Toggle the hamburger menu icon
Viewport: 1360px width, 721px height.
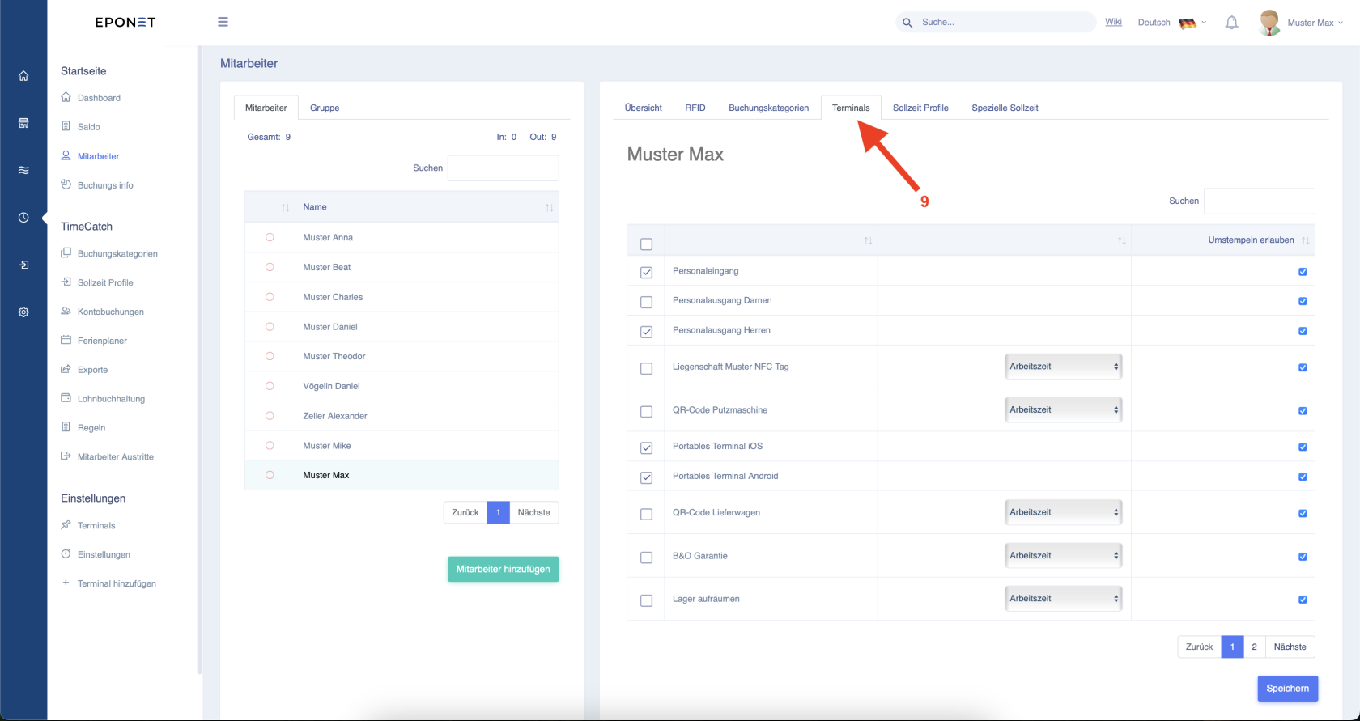[223, 22]
